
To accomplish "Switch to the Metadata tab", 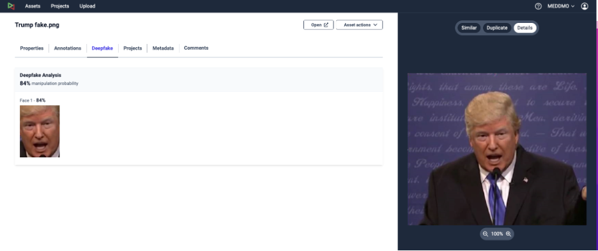I will coord(163,48).
